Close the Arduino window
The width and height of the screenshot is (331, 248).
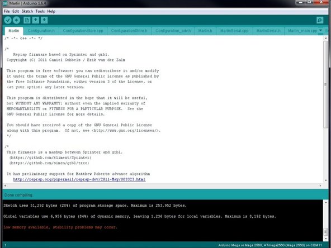click(321, 2)
